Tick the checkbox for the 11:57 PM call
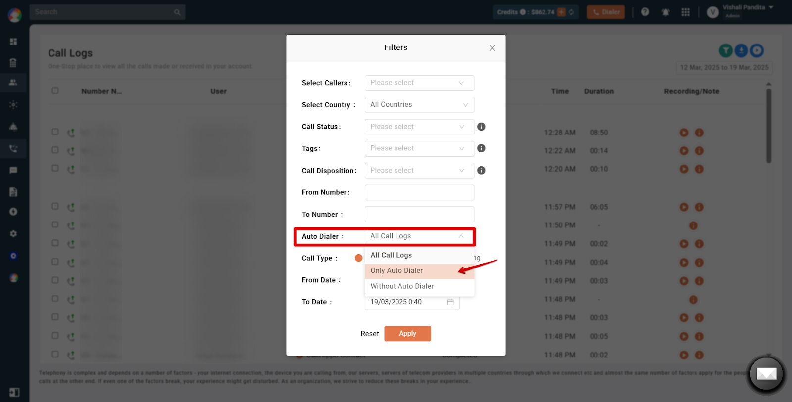The width and height of the screenshot is (792, 402). click(x=55, y=207)
